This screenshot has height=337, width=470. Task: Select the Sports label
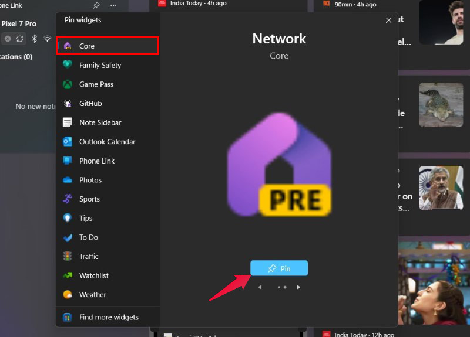[89, 199]
